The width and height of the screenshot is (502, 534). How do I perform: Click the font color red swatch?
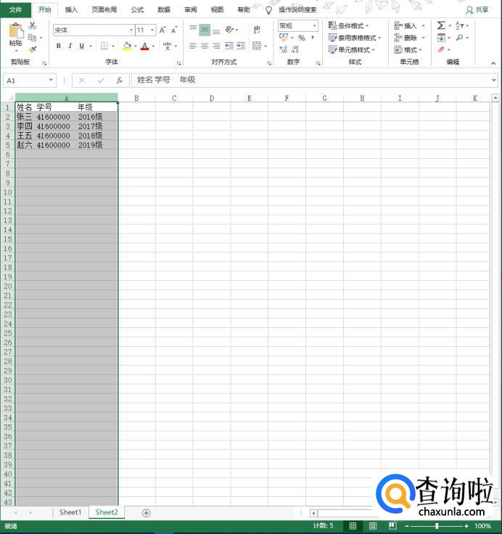tap(144, 46)
